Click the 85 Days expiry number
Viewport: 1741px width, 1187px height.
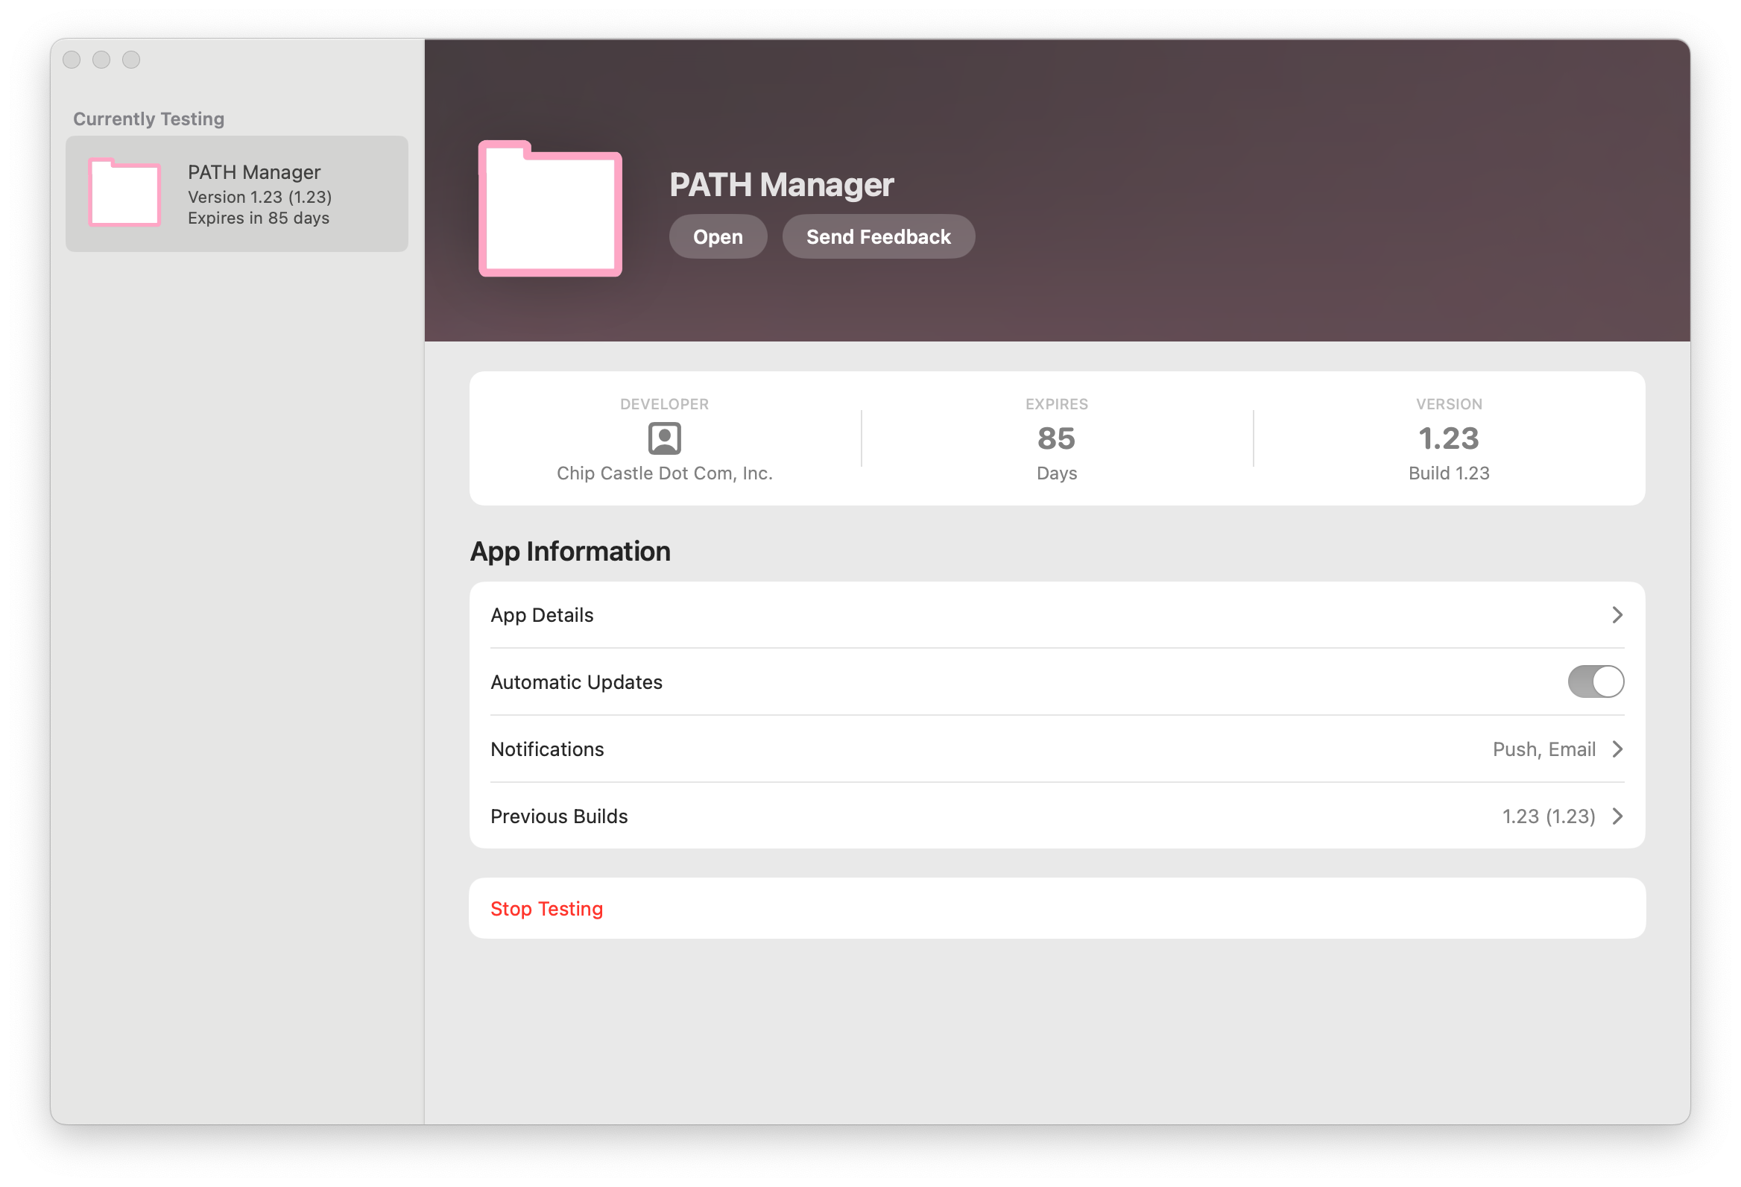click(1055, 438)
